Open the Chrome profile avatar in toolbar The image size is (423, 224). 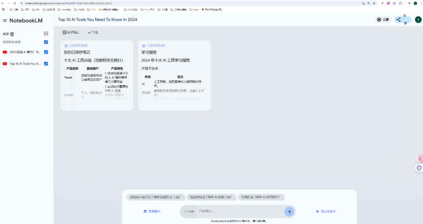point(415,3)
